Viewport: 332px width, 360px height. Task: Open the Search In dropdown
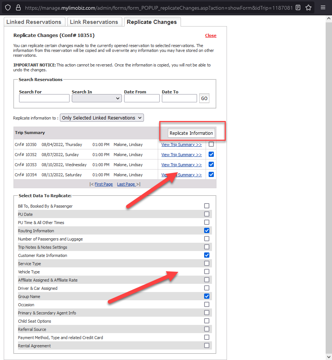[x=97, y=98]
